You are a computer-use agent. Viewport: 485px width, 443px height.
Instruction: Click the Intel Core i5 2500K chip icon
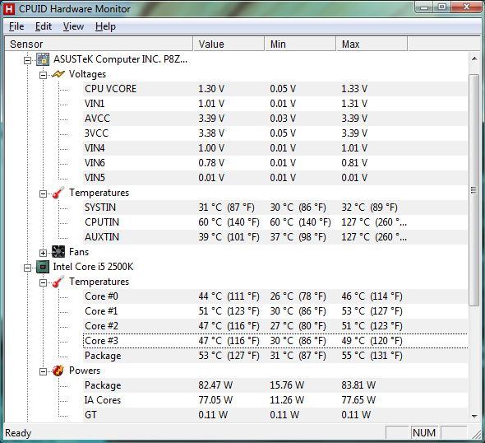pyautogui.click(x=43, y=267)
